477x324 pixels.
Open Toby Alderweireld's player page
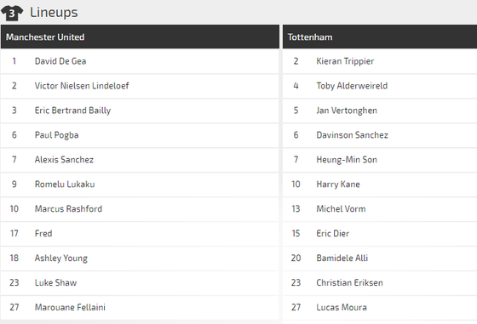pos(352,86)
